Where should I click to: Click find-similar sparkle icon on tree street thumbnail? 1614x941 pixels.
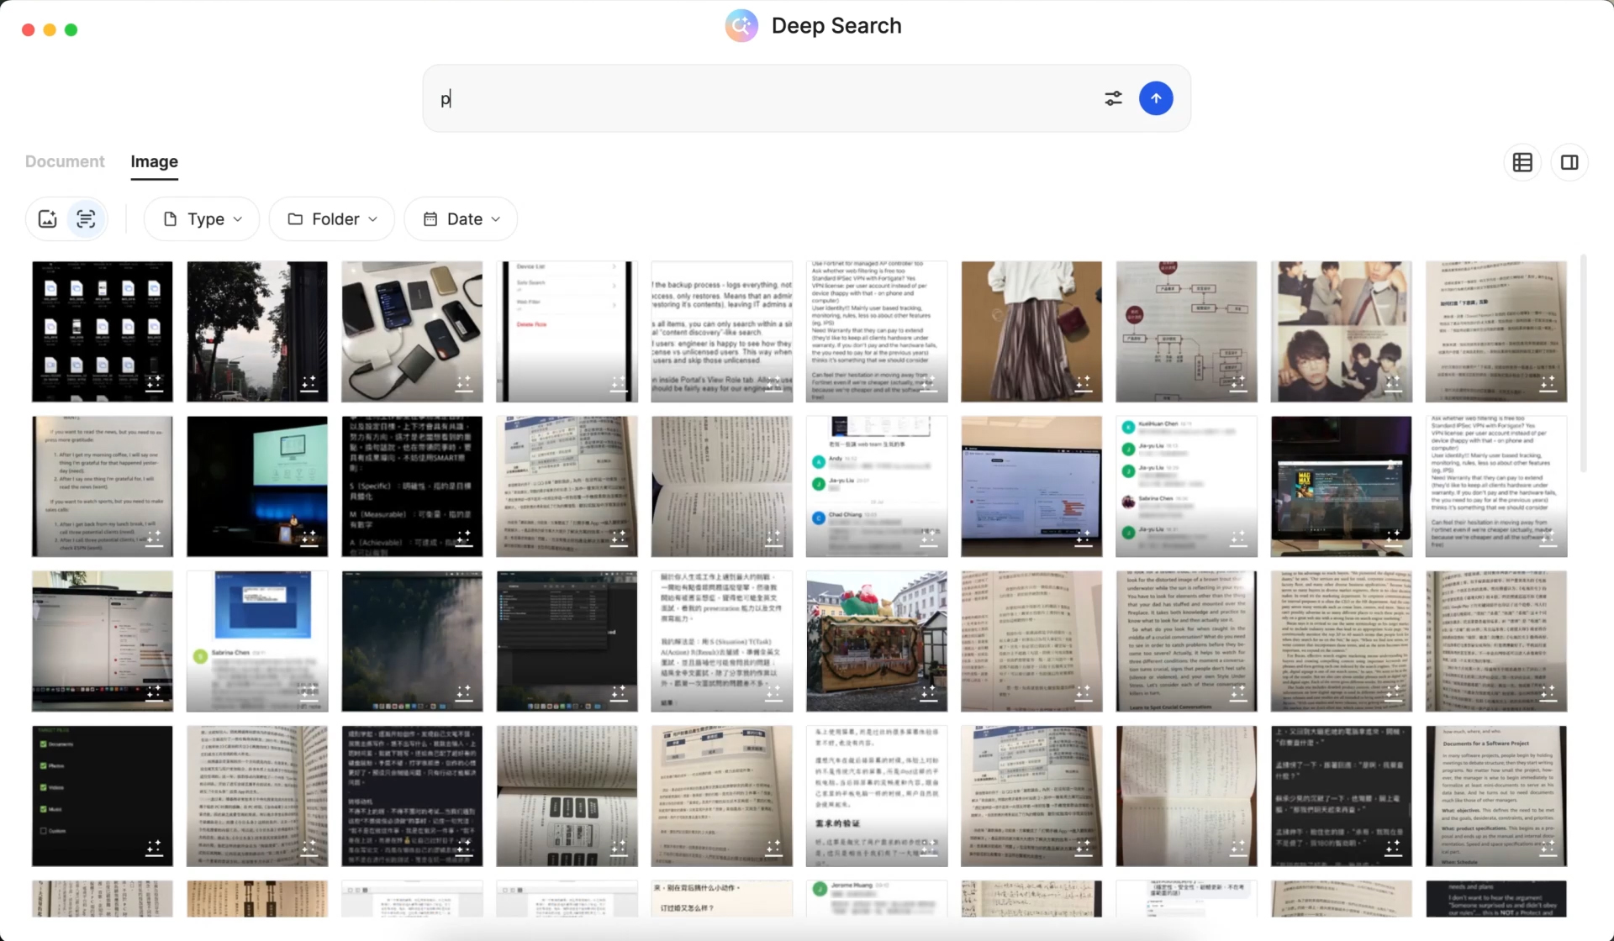coord(309,383)
